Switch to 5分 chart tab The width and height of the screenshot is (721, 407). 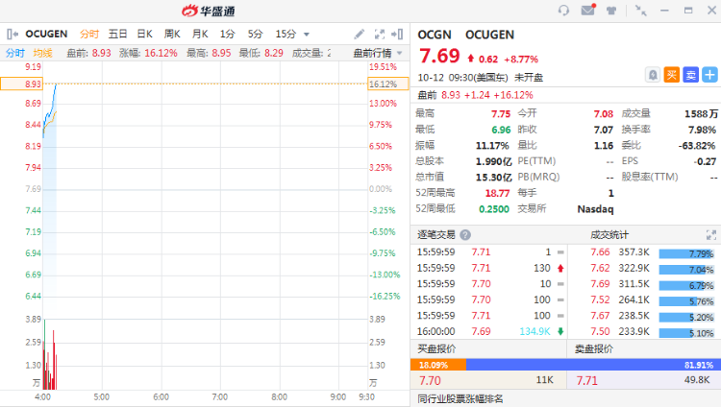coord(255,34)
